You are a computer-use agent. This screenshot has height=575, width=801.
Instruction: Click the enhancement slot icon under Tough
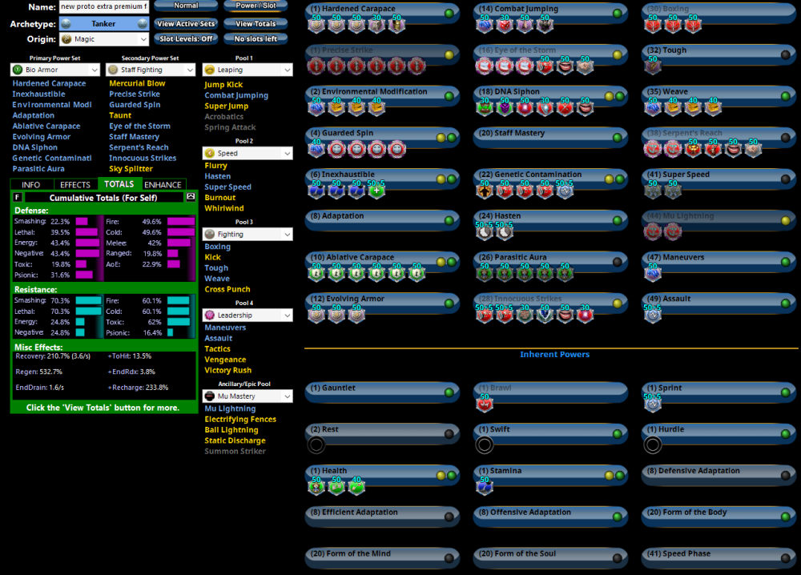click(x=653, y=66)
